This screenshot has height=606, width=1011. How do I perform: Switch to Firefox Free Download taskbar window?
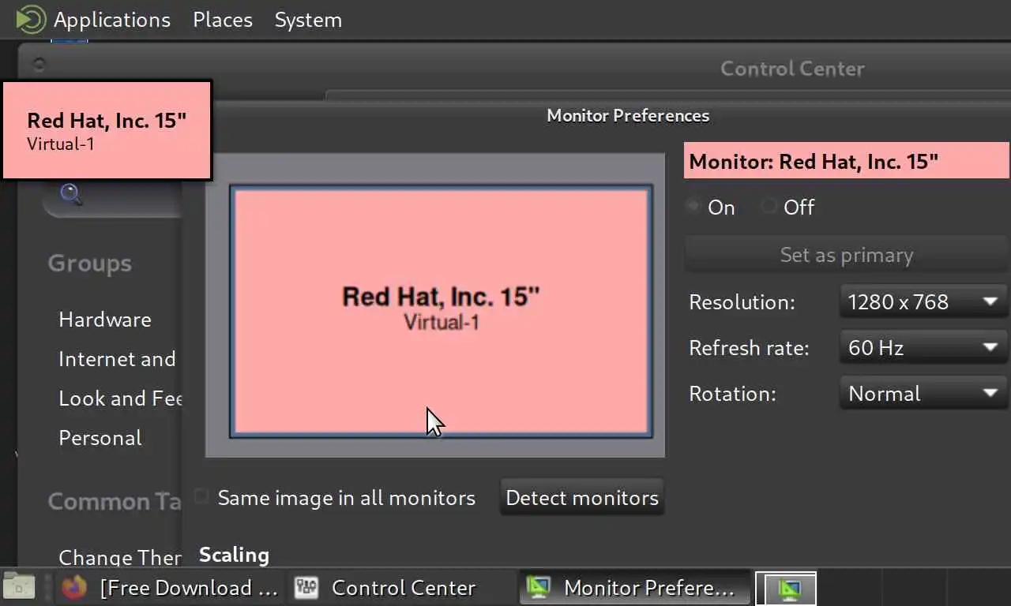coord(171,588)
